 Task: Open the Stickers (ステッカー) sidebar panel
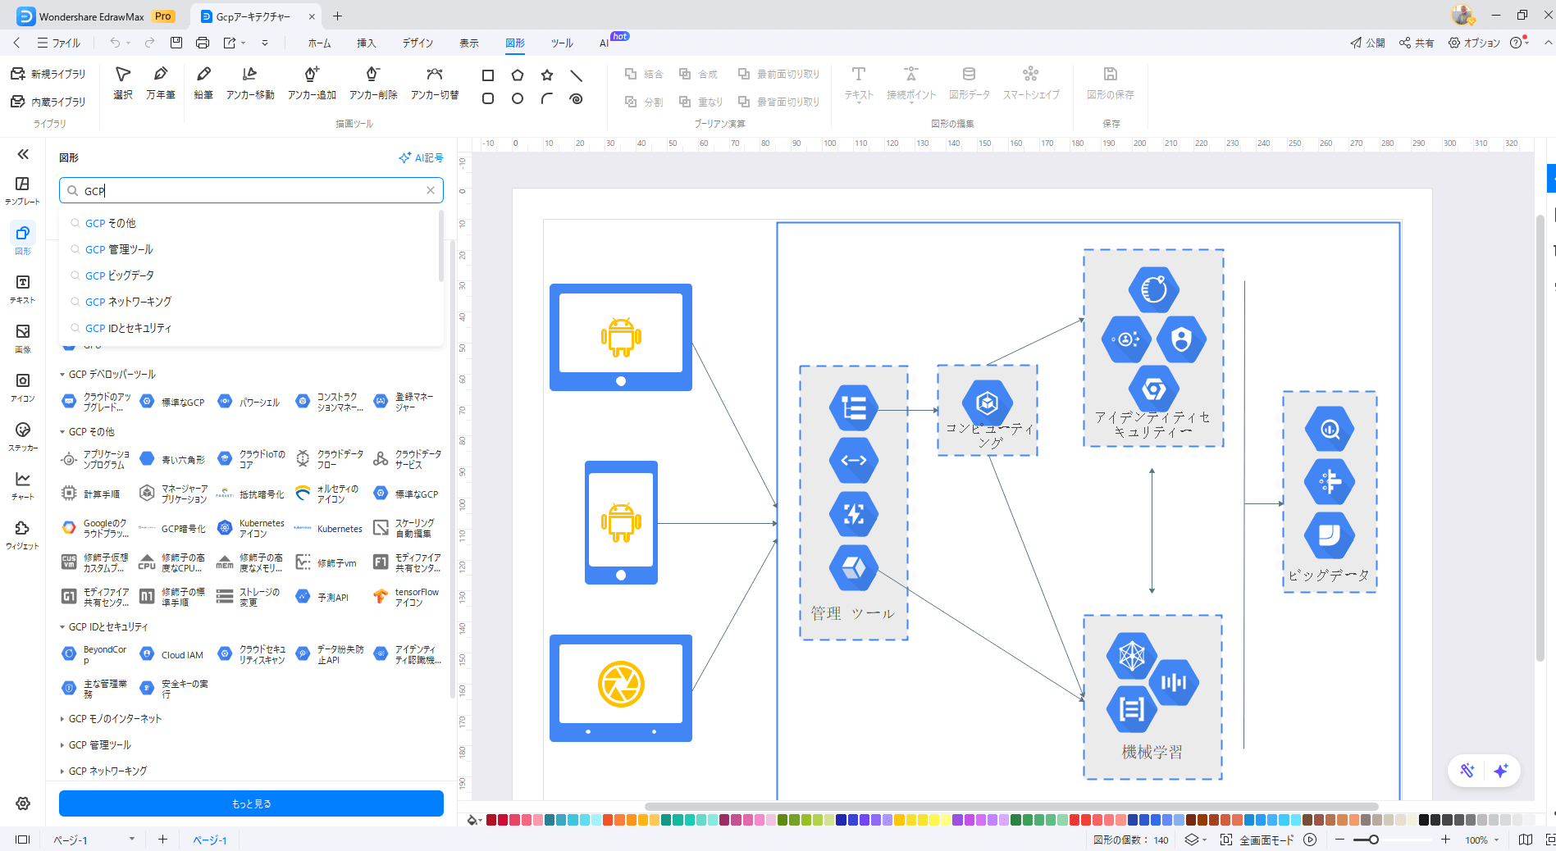[23, 436]
